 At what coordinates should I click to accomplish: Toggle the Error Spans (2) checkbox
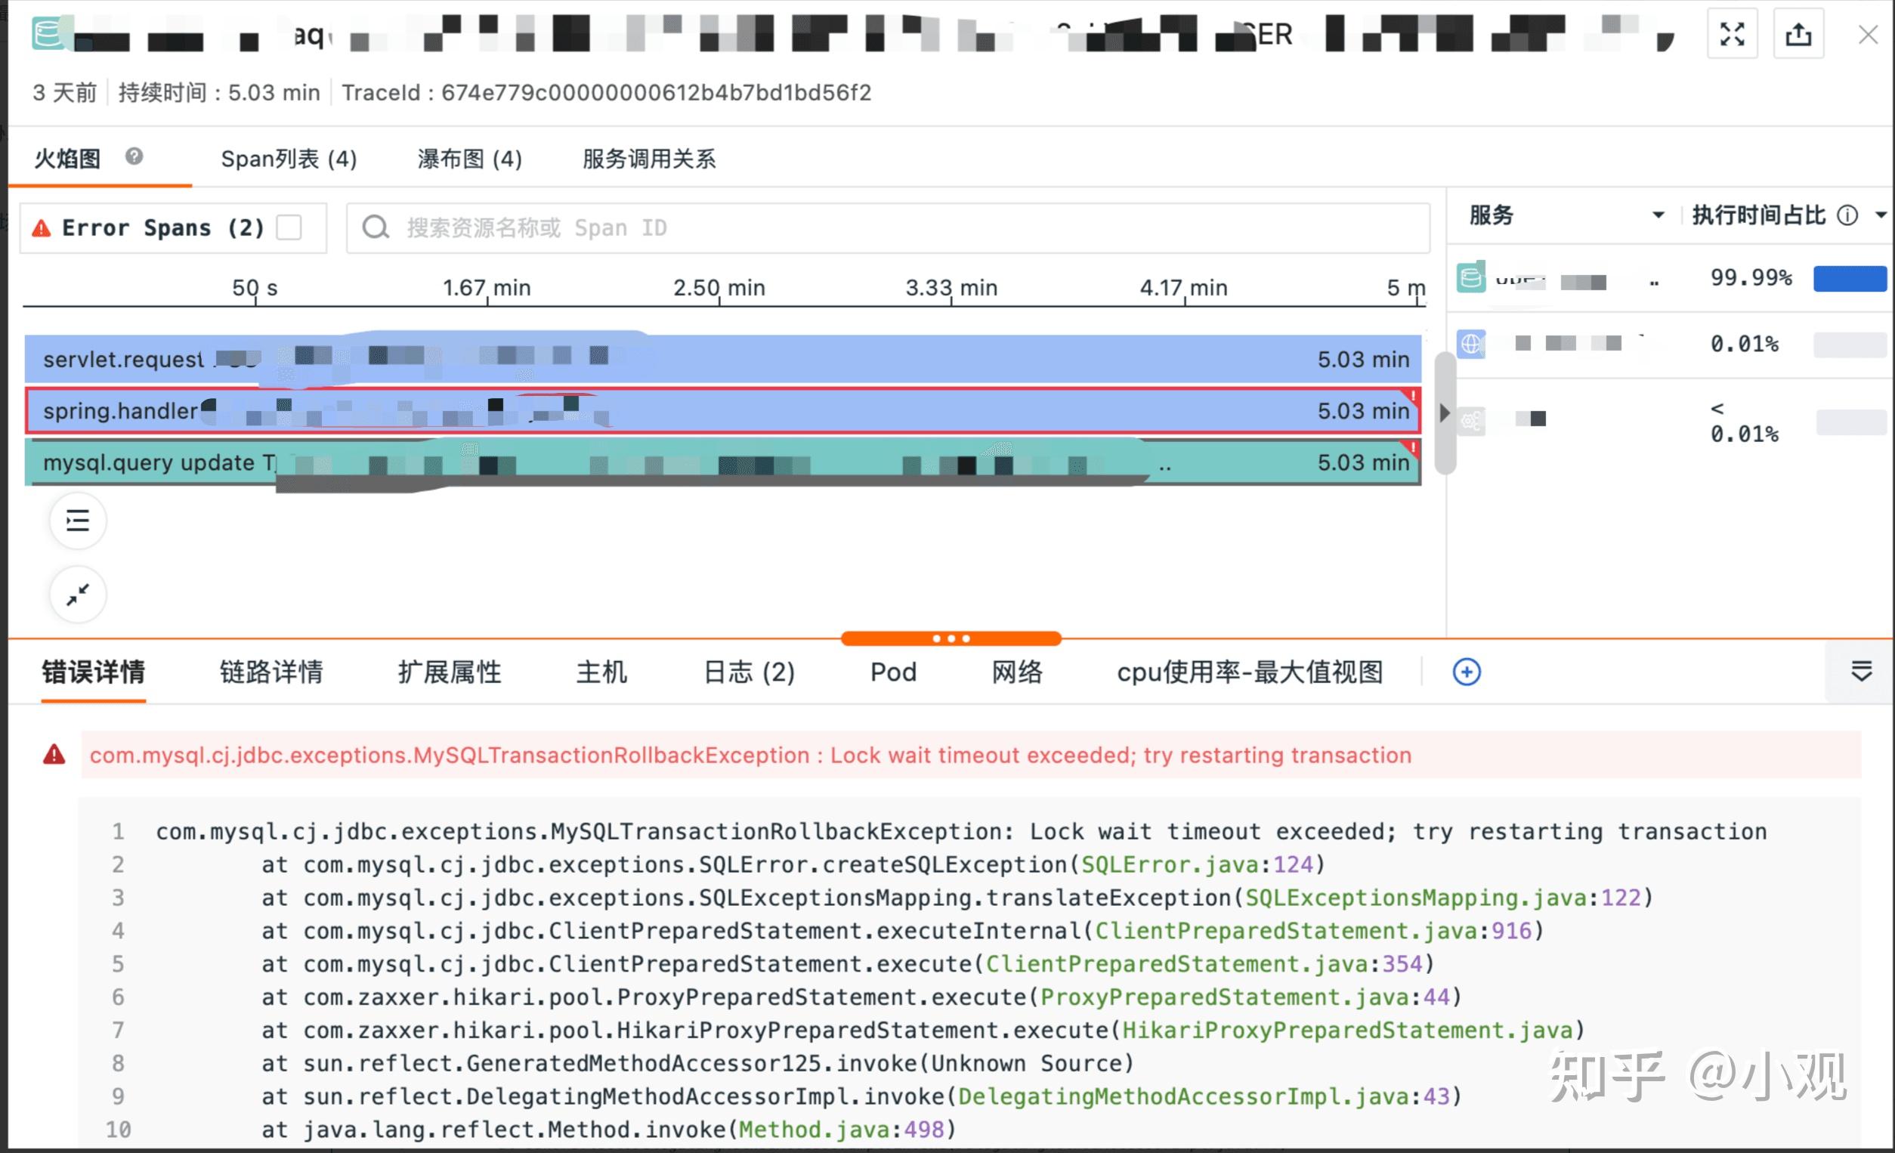[289, 227]
